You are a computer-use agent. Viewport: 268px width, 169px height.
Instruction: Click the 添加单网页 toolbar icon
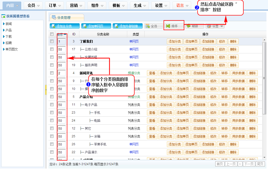tap(84, 26)
